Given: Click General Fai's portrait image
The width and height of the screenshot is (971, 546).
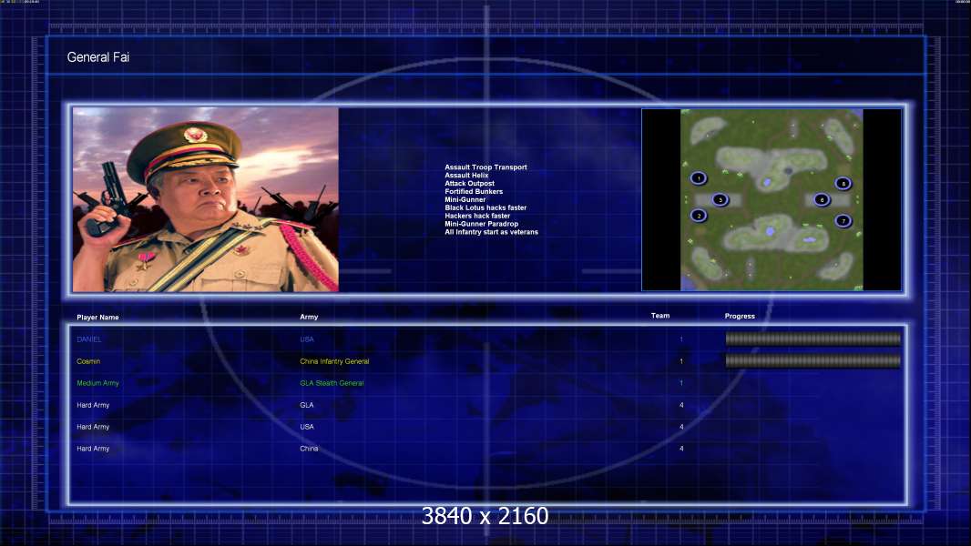Looking at the screenshot, I should pos(206,199).
